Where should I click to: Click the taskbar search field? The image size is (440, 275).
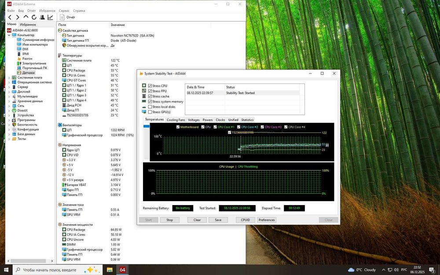coord(57,270)
